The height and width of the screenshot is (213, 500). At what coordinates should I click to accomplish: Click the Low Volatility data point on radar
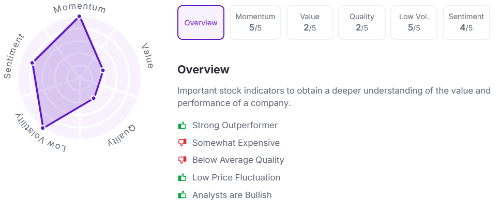[x=43, y=128]
